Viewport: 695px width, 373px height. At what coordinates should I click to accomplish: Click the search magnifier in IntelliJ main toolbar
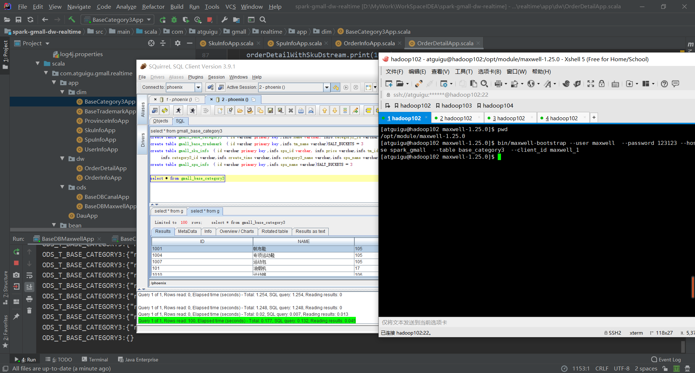click(x=263, y=20)
